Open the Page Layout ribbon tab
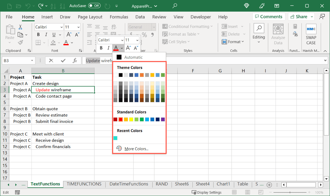The width and height of the screenshot is (330, 196). (x=90, y=17)
